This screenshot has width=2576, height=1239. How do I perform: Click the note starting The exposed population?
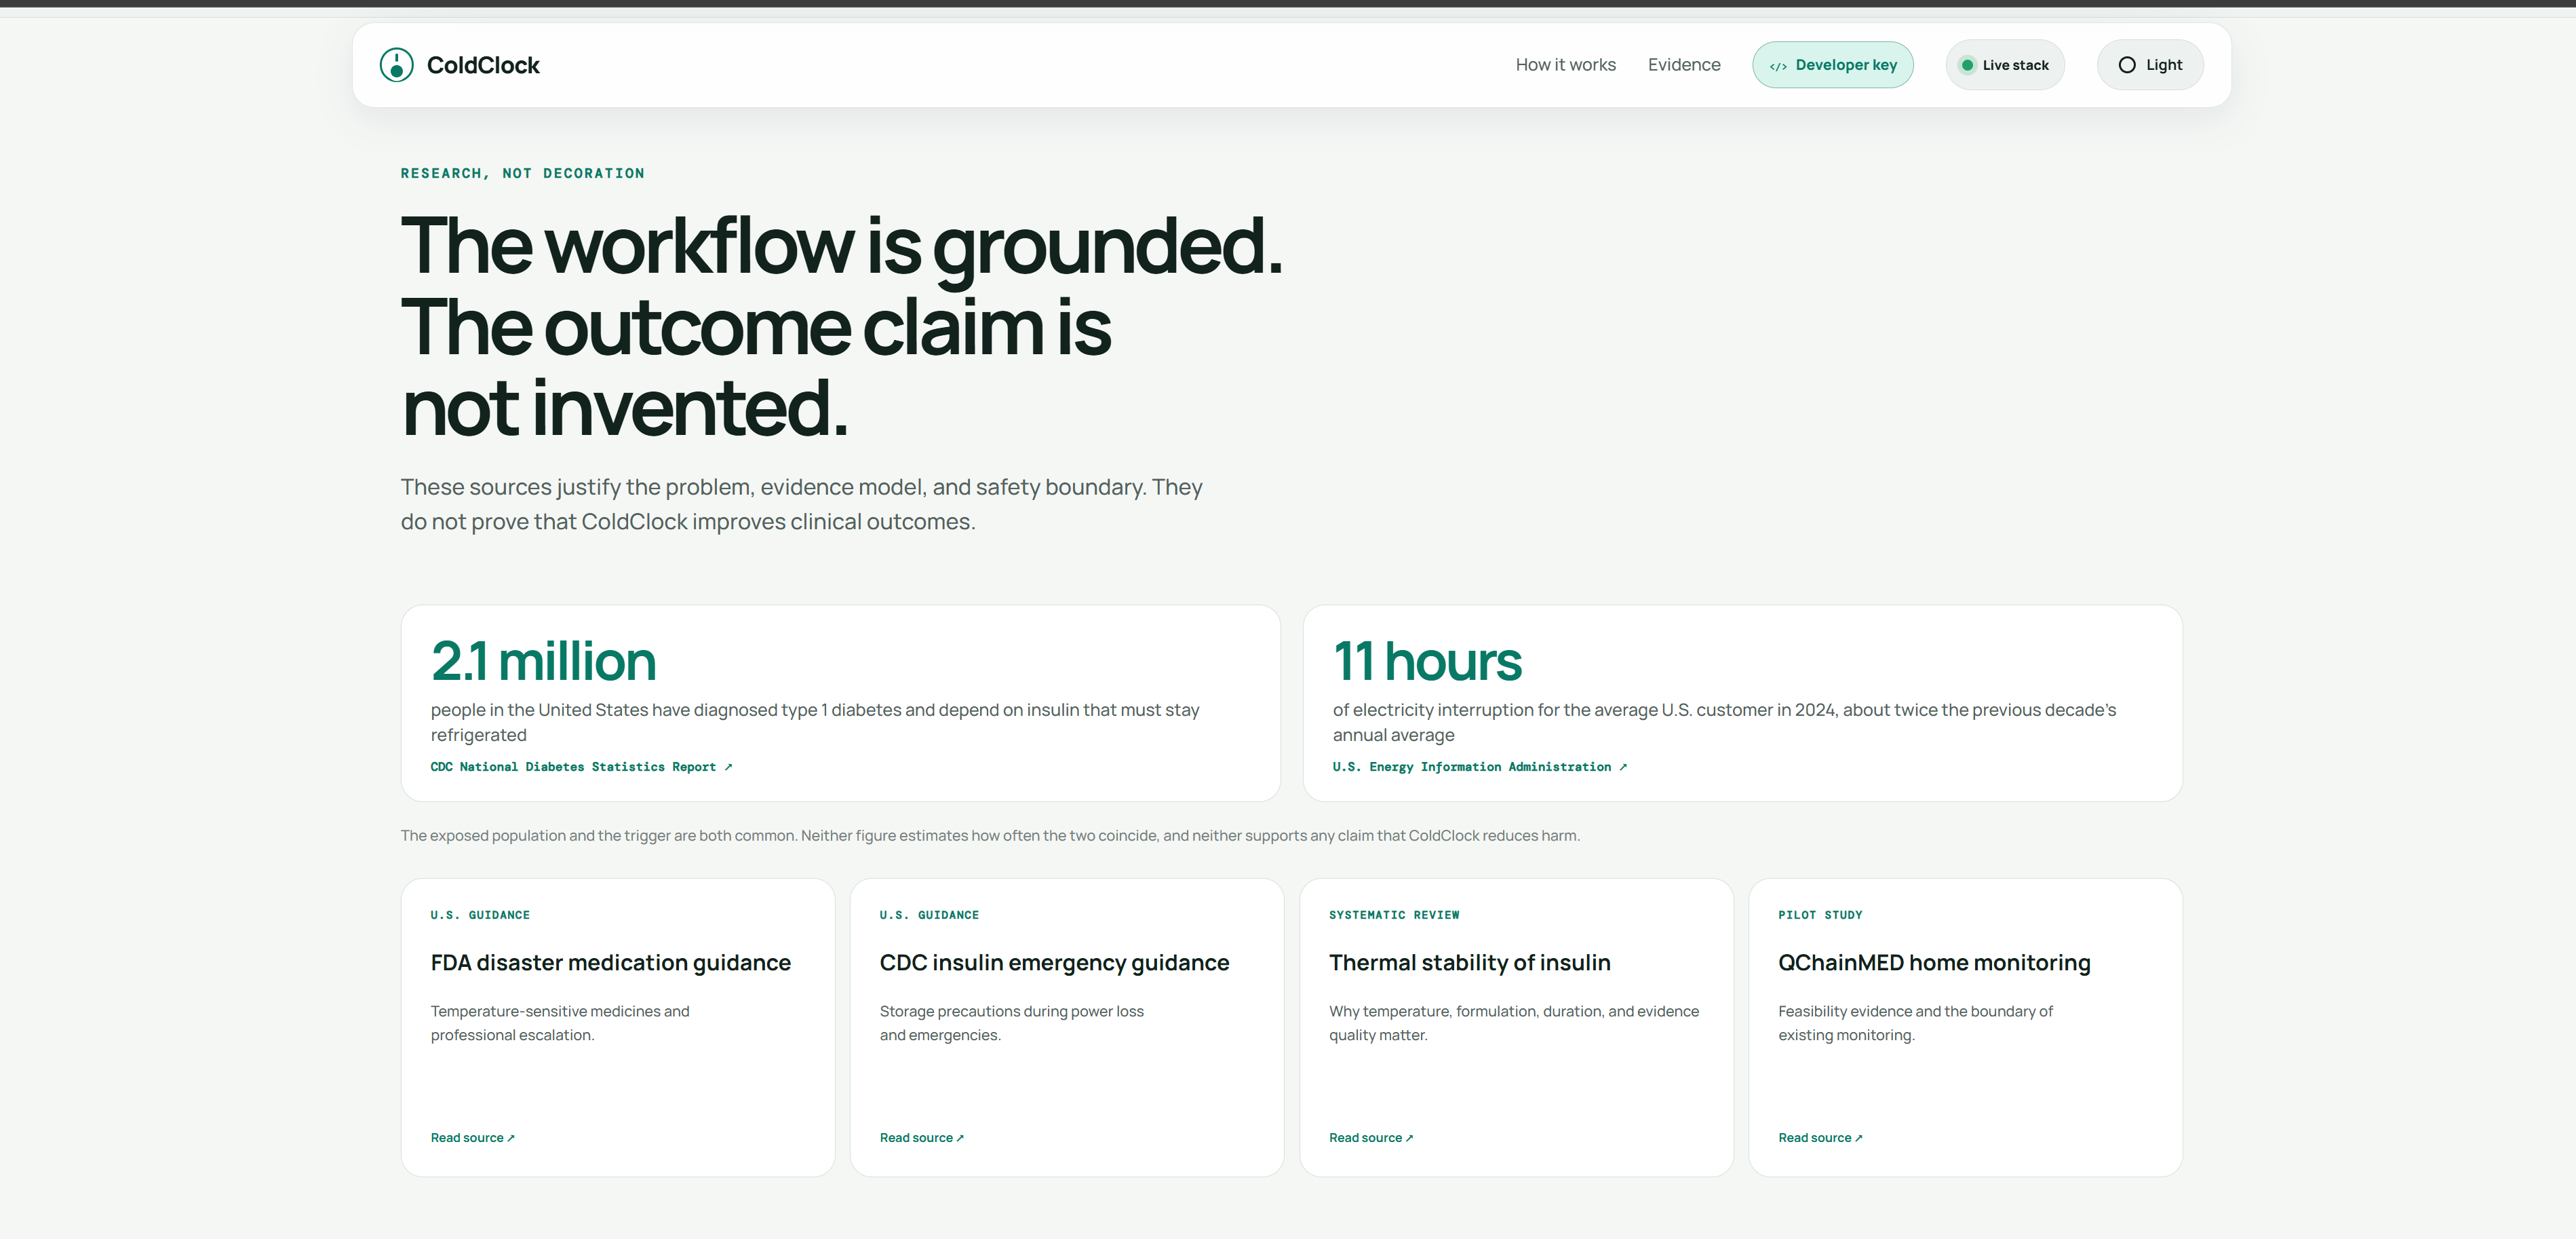[x=990, y=836]
